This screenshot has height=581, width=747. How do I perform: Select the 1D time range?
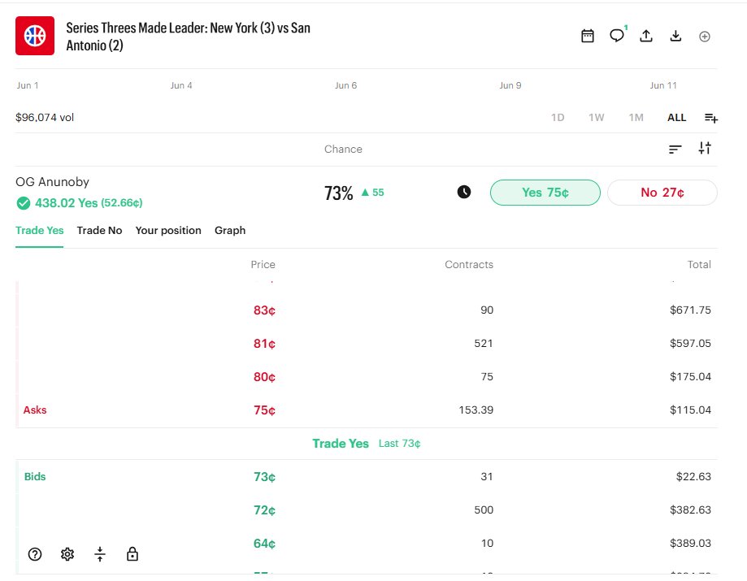[558, 118]
